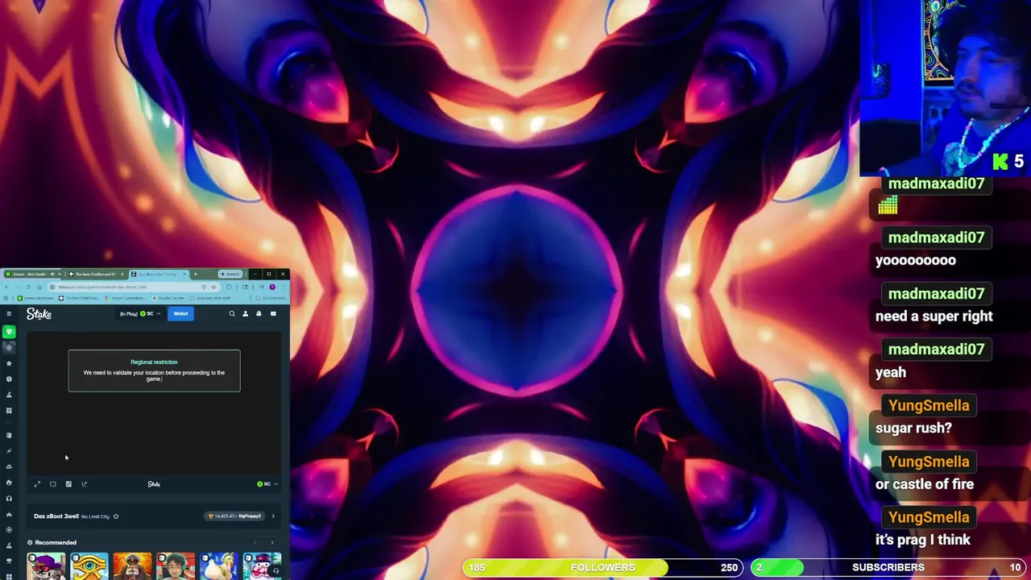The image size is (1031, 580).
Task: Favourite Das xBoot 2wei! with star
Action: pos(116,516)
